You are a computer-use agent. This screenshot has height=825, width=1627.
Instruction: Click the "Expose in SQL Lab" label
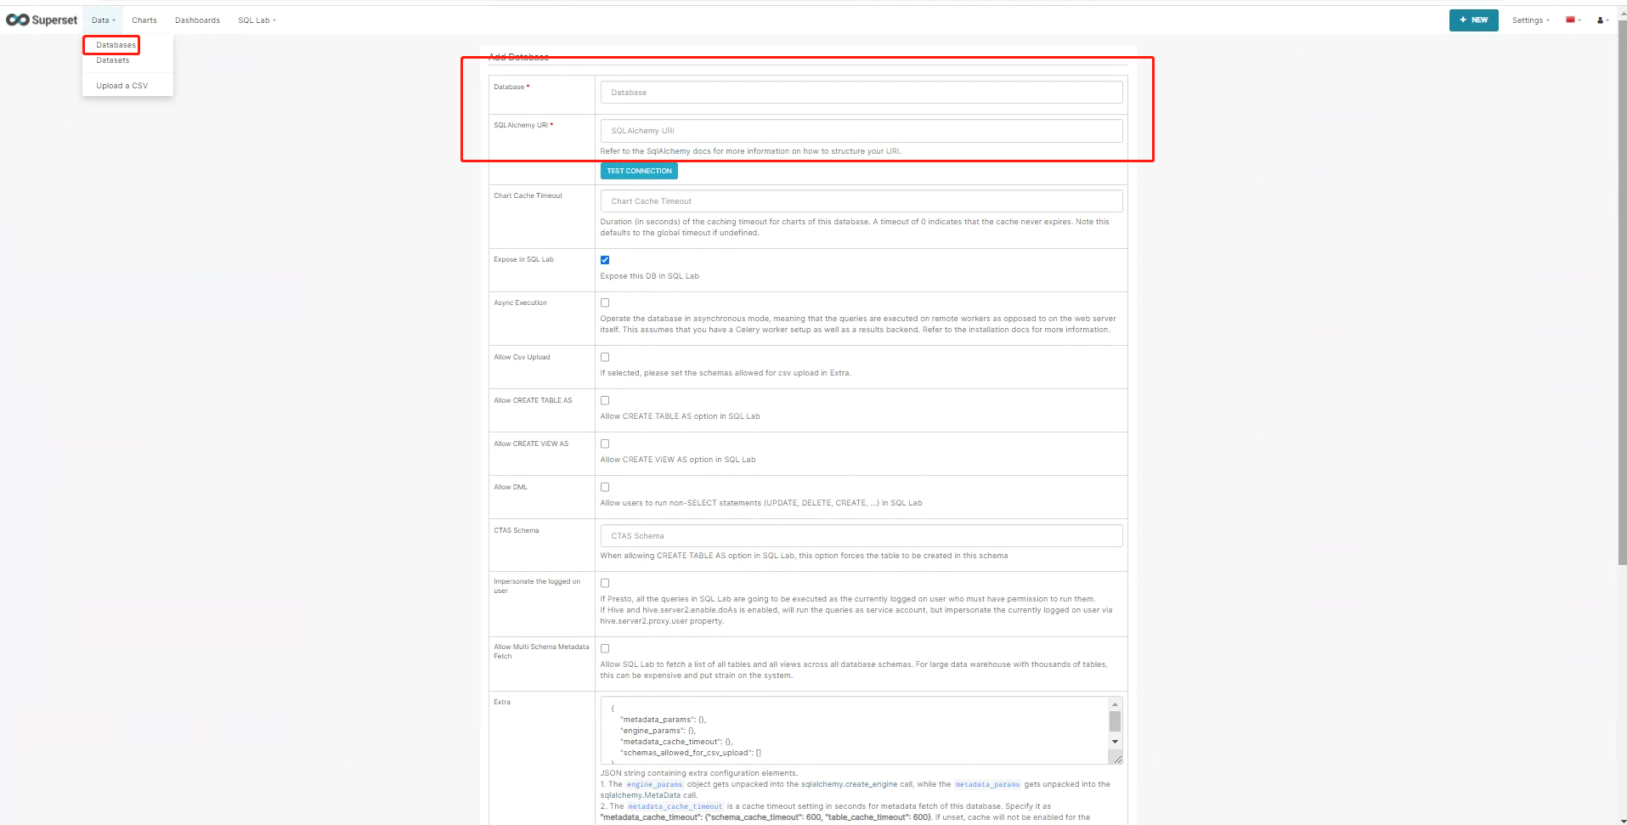tap(523, 260)
